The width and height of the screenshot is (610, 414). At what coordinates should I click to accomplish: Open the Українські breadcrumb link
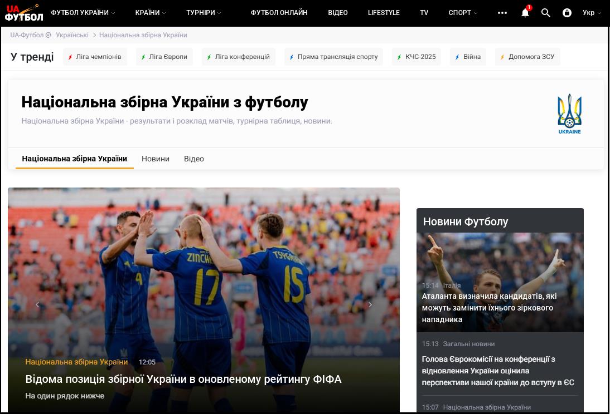(x=72, y=35)
